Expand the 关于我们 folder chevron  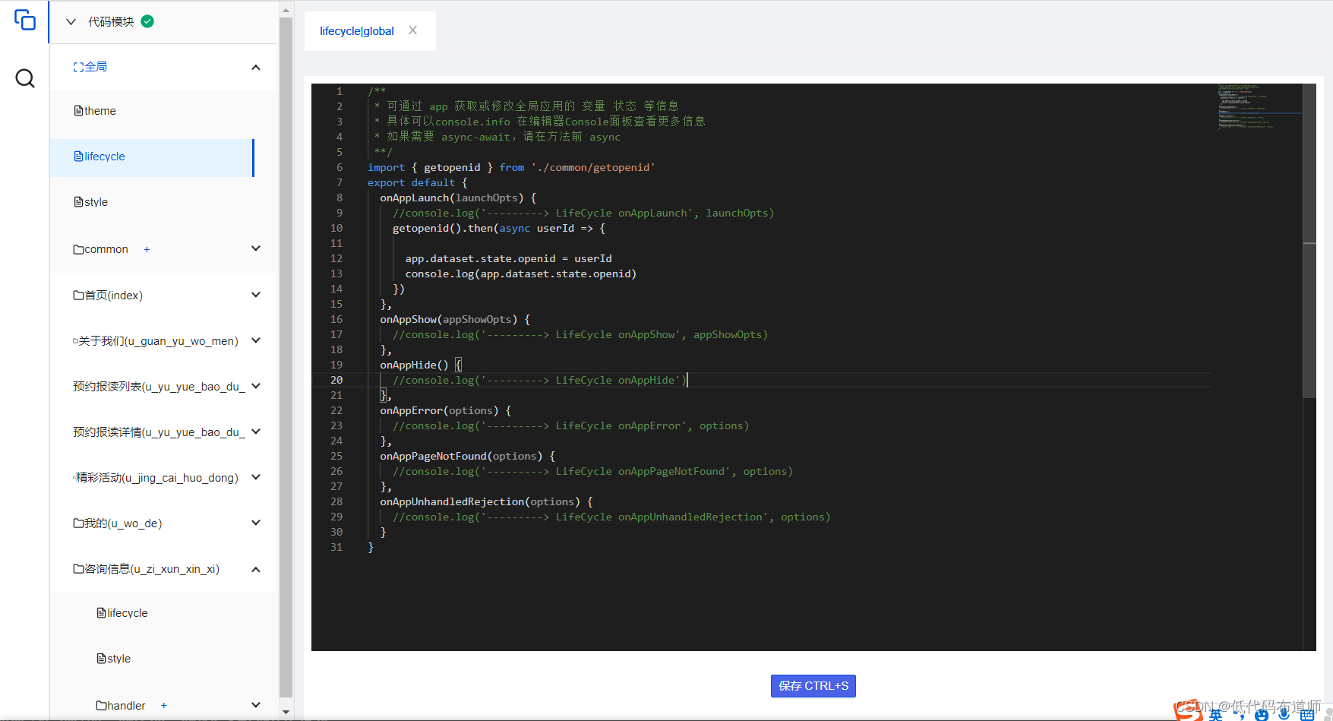coord(256,340)
